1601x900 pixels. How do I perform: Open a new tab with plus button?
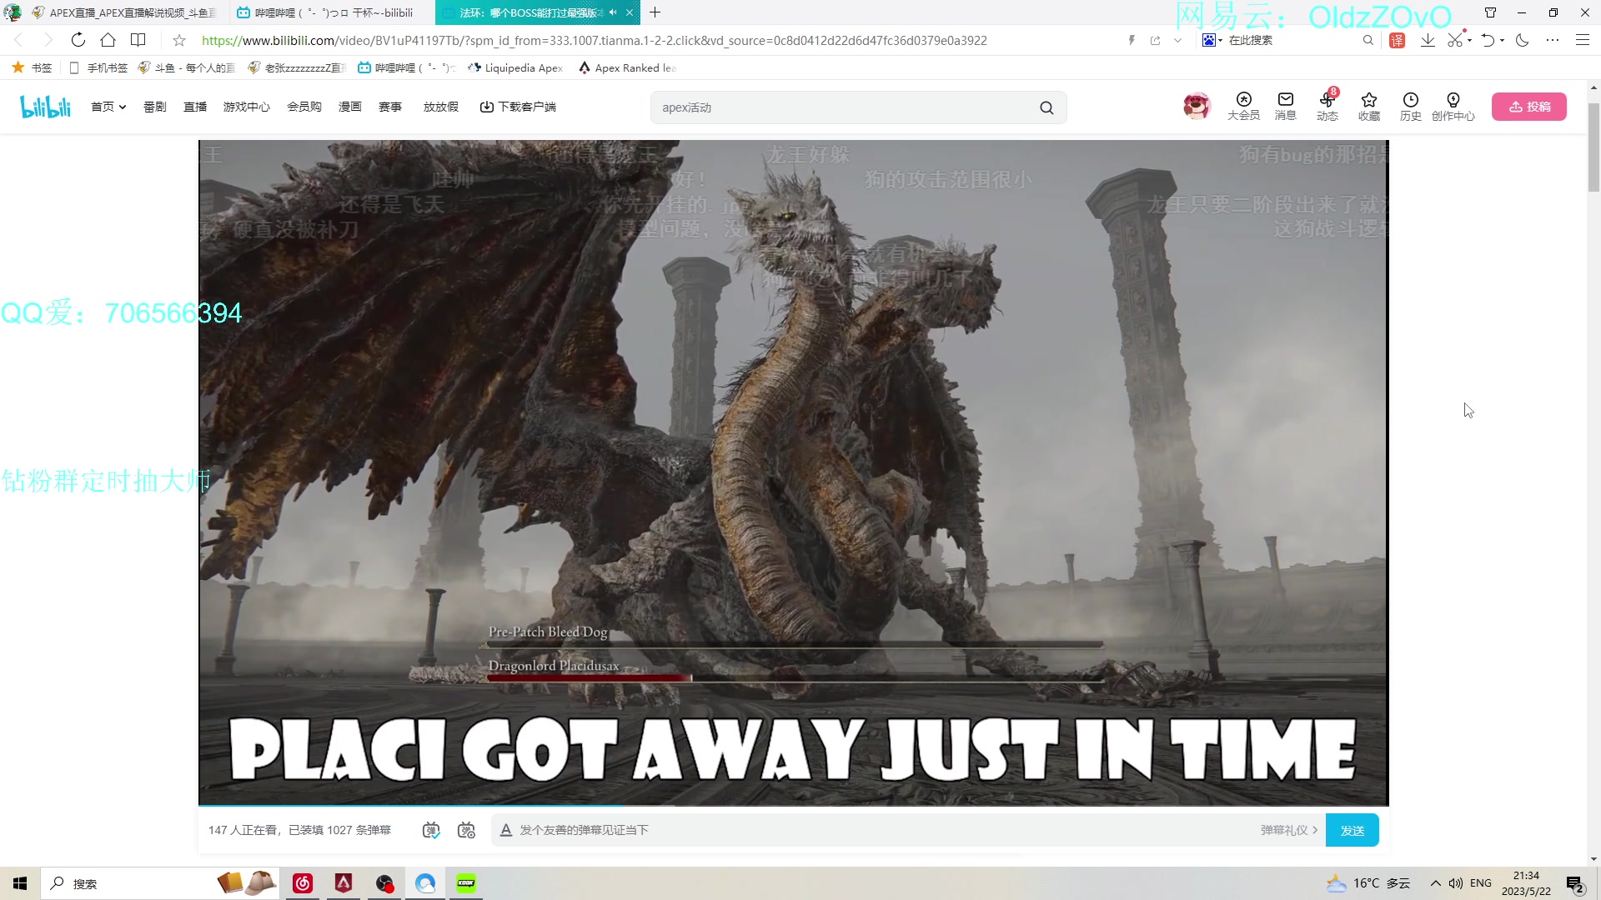tap(655, 12)
